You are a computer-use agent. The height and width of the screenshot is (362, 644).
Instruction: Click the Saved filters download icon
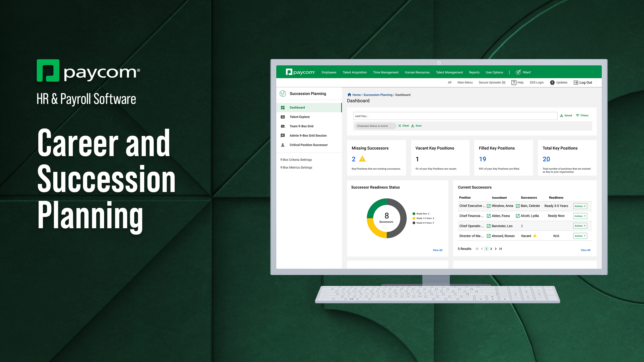tap(561, 116)
